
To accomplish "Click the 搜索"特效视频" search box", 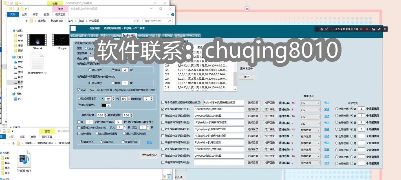I will (x=157, y=21).
